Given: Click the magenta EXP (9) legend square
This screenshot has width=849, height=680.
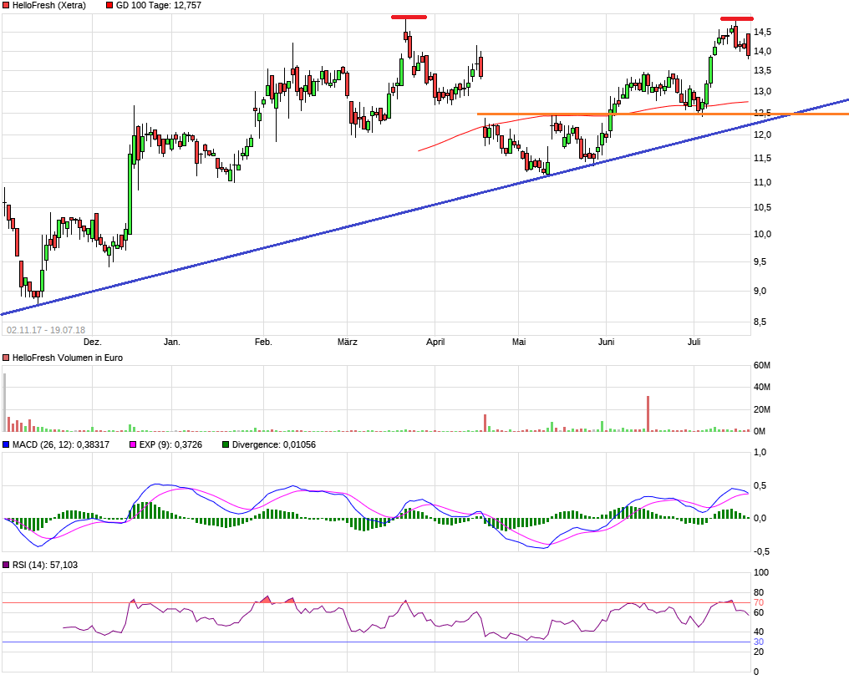Looking at the screenshot, I should pos(134,444).
